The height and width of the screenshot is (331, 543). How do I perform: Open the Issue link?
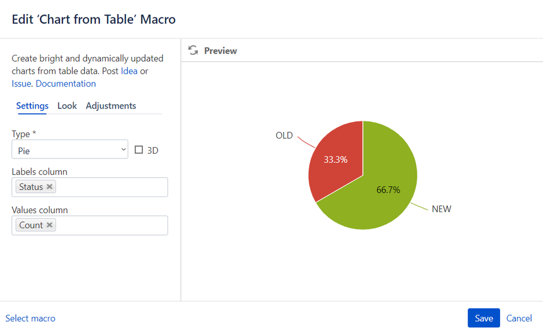21,84
